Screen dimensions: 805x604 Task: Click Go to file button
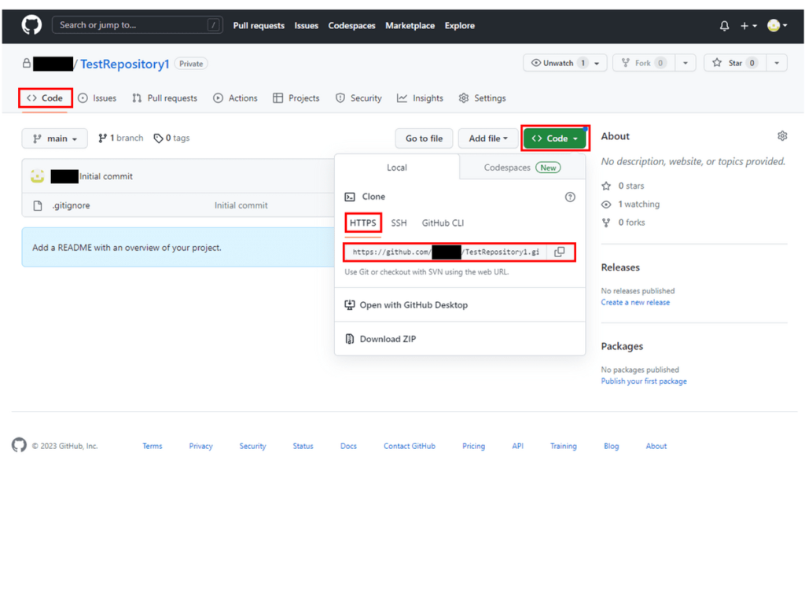pyautogui.click(x=424, y=138)
